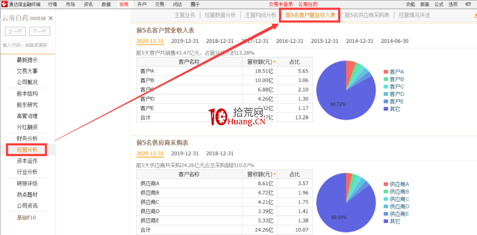477x235 pixels.
Task: Open the mail envelope icon
Action: point(468,4)
